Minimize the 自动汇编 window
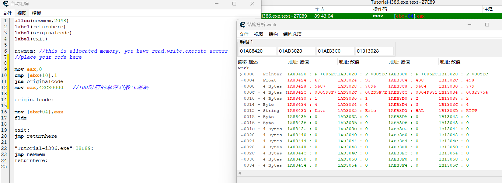This screenshot has height=183, width=502. [x=217, y=4]
